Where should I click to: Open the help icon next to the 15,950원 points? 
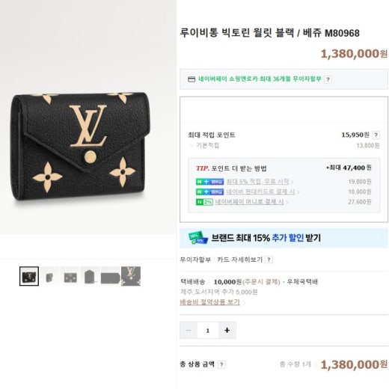pyautogui.click(x=376, y=135)
